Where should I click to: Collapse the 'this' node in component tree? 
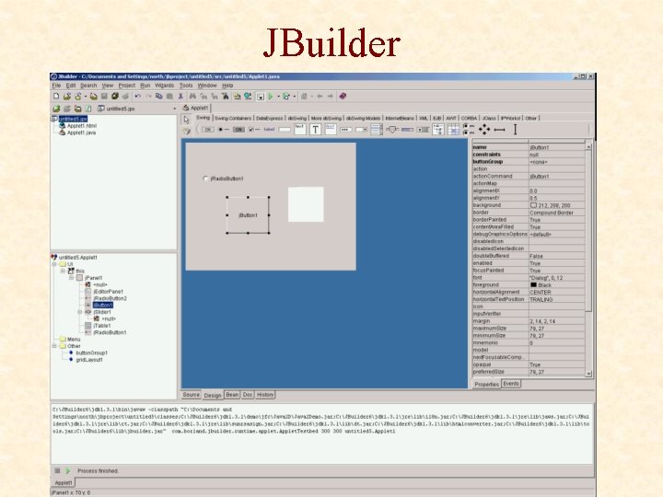coord(63,271)
